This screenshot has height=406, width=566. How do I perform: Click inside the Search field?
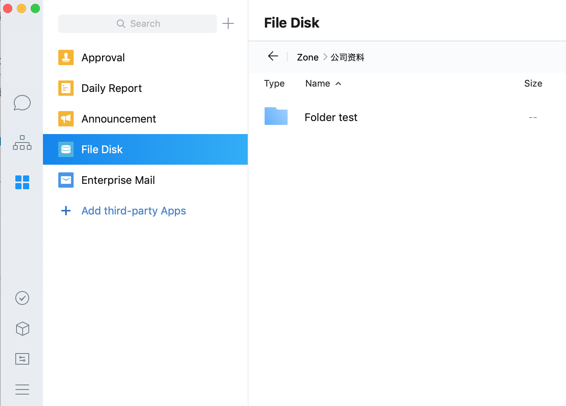pos(138,24)
